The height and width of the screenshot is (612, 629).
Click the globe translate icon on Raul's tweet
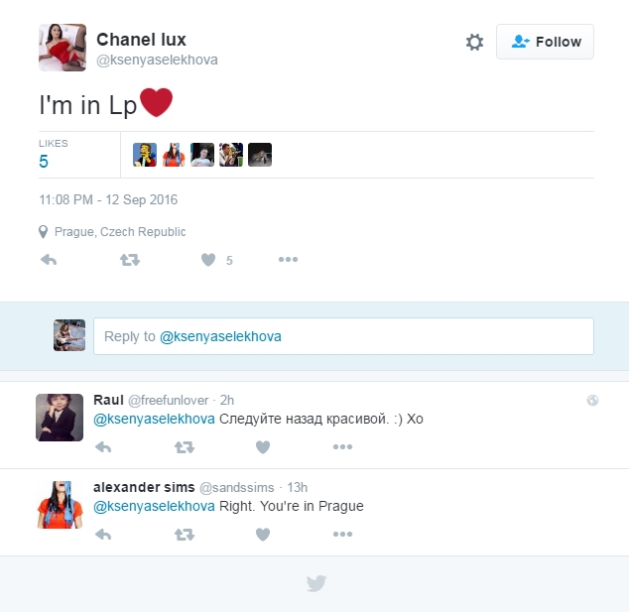[592, 401]
